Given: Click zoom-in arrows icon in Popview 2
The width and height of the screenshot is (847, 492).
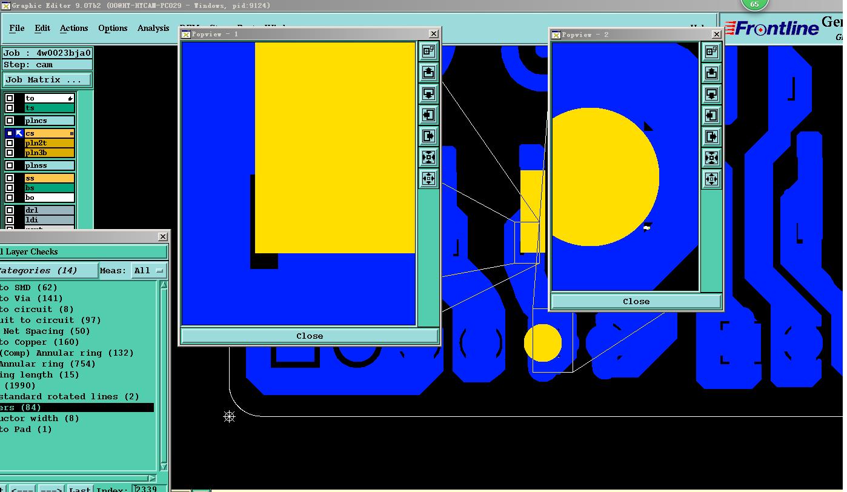Looking at the screenshot, I should (711, 158).
